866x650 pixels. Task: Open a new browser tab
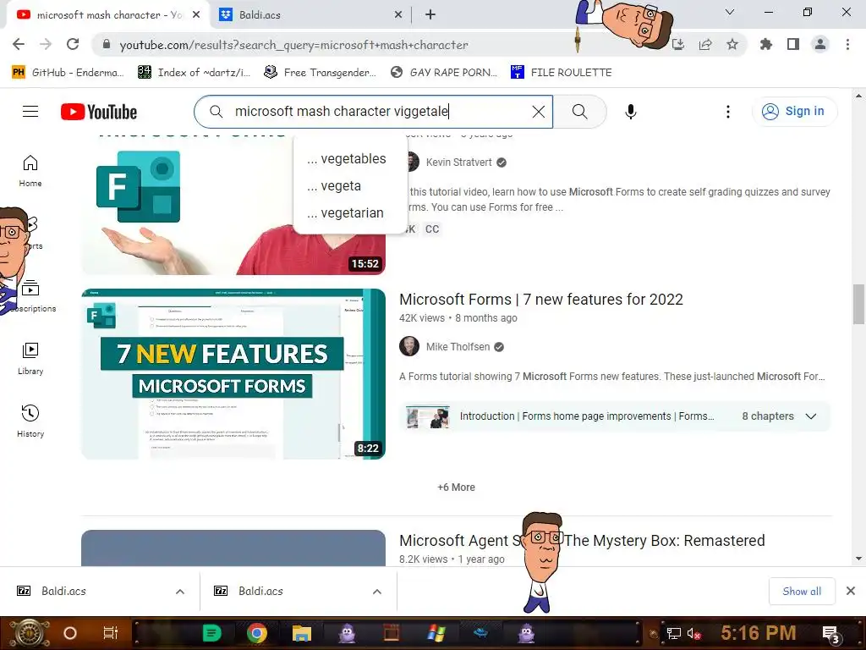pos(430,15)
